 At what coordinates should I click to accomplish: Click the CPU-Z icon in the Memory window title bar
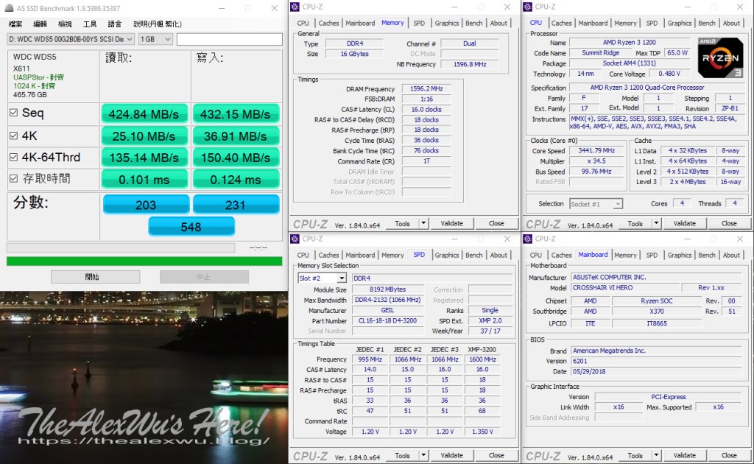pos(295,7)
